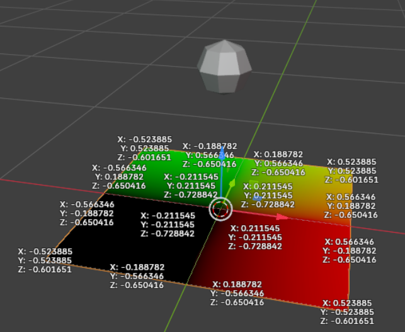
Task: Click vertex label X: -0.211545 Y: 0.211545
Action: 191,186
